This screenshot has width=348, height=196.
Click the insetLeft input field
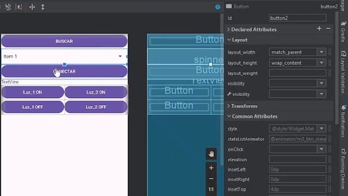pos(297,169)
